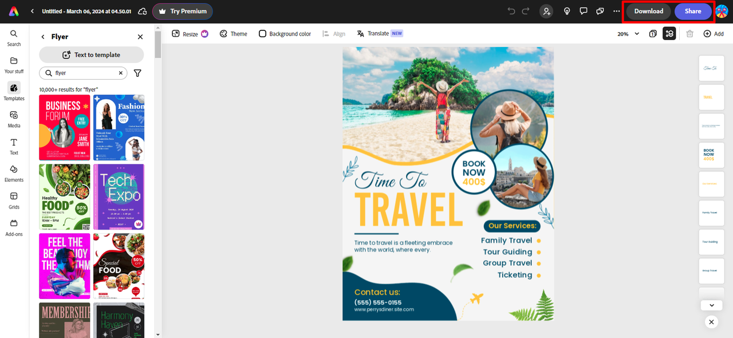The width and height of the screenshot is (733, 338).
Task: Open the template filter icon
Action: [137, 73]
